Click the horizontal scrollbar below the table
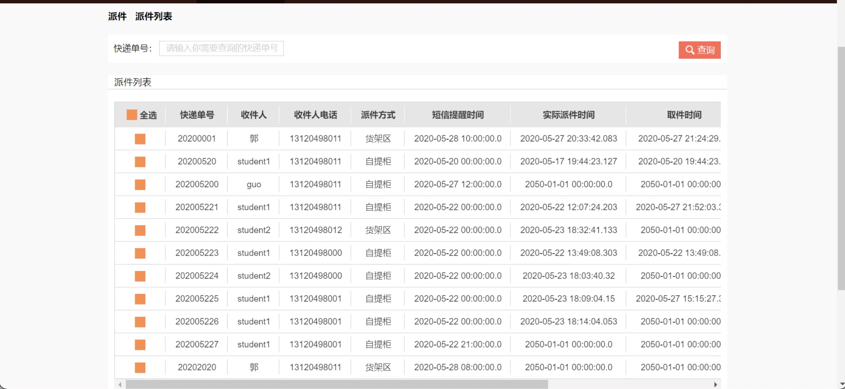Viewport: 845px width, 389px height. 337,384
